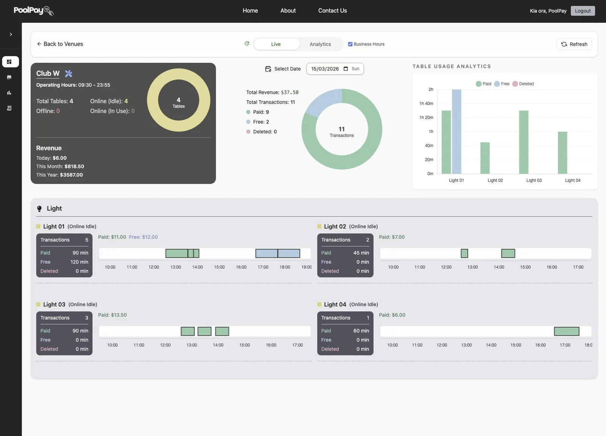
Task: Open the venues storefront icon in sidebar
Action: 9,77
